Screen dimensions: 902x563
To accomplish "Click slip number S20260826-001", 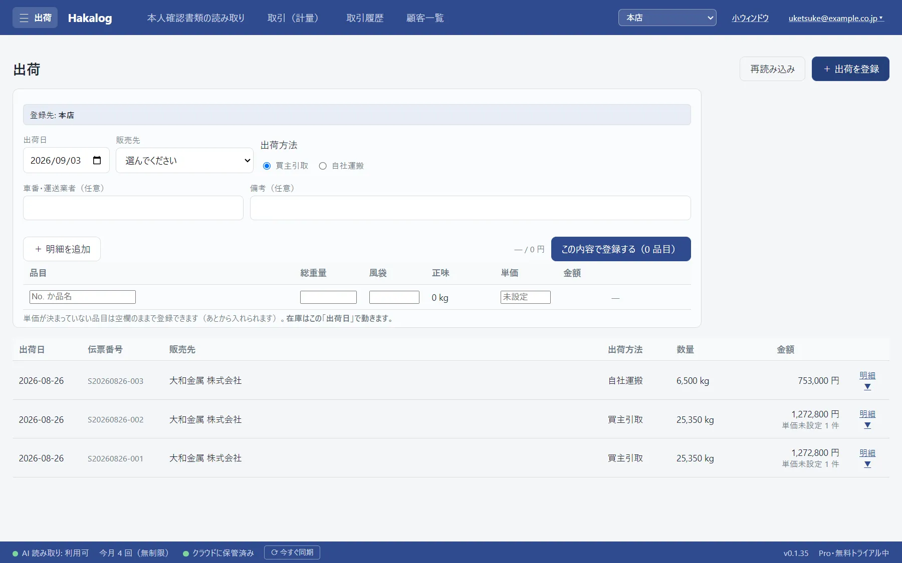I will pos(115,458).
